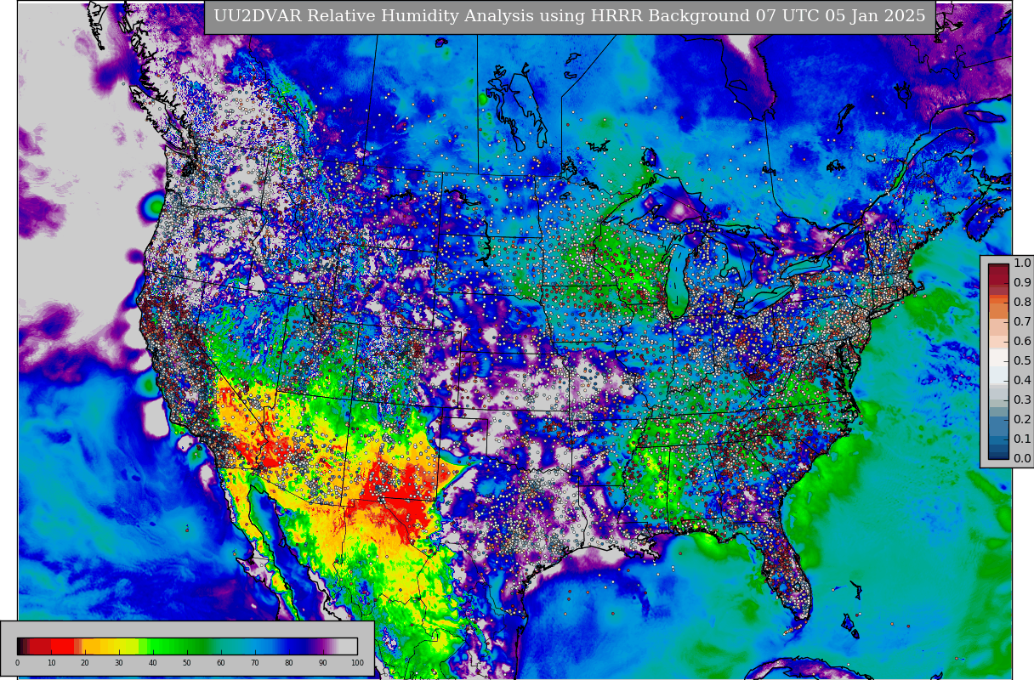Click the 0.9 label on the right colorbar
1034x680 pixels.
1022,283
